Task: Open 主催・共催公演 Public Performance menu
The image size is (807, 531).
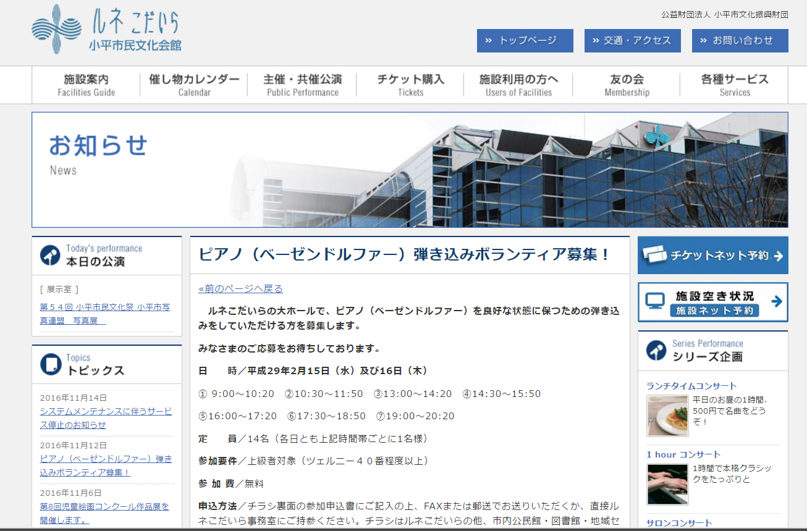Action: [x=302, y=85]
